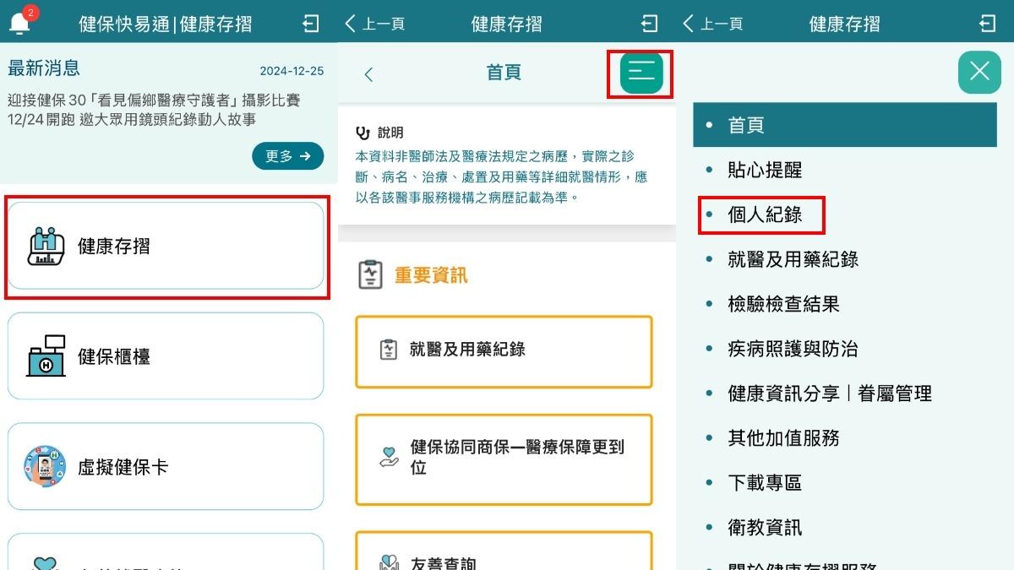Image resolution: width=1014 pixels, height=570 pixels.
Task: Open the teal hamburger menu button
Action: click(641, 73)
